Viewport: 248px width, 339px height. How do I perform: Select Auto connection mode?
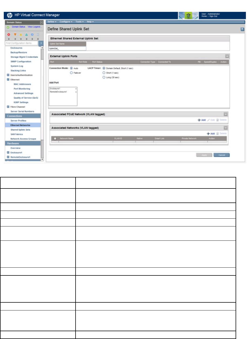coord(72,68)
